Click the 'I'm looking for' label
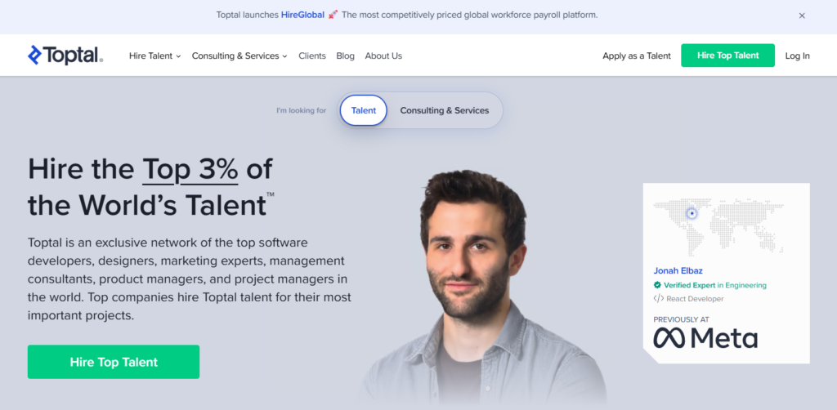The height and width of the screenshot is (410, 837). [301, 111]
